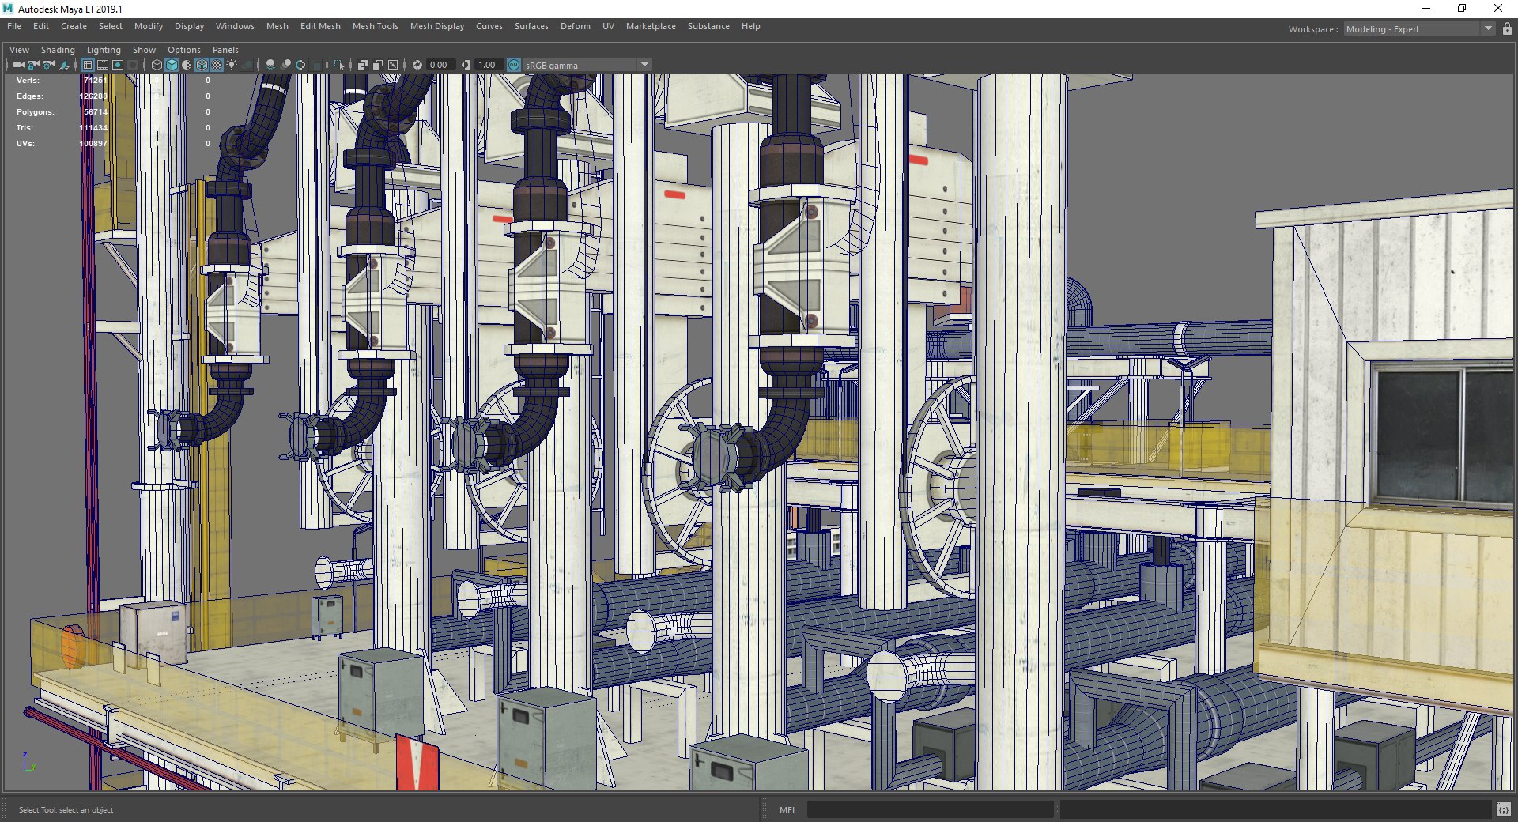Viewport: 1518px width, 822px height.
Task: Click the Depth of Field icon
Action: (315, 65)
